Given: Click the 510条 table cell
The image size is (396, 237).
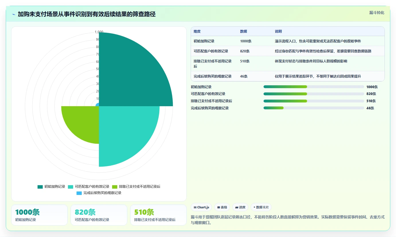Looking at the screenshot, I should click(255, 64).
